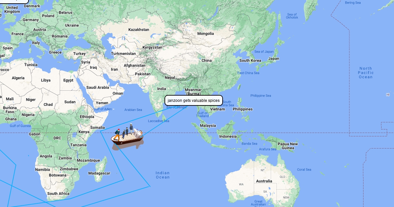The height and width of the screenshot is (207, 394).
Task: Select the Bering Sea label
Action: pyautogui.click(x=353, y=3)
